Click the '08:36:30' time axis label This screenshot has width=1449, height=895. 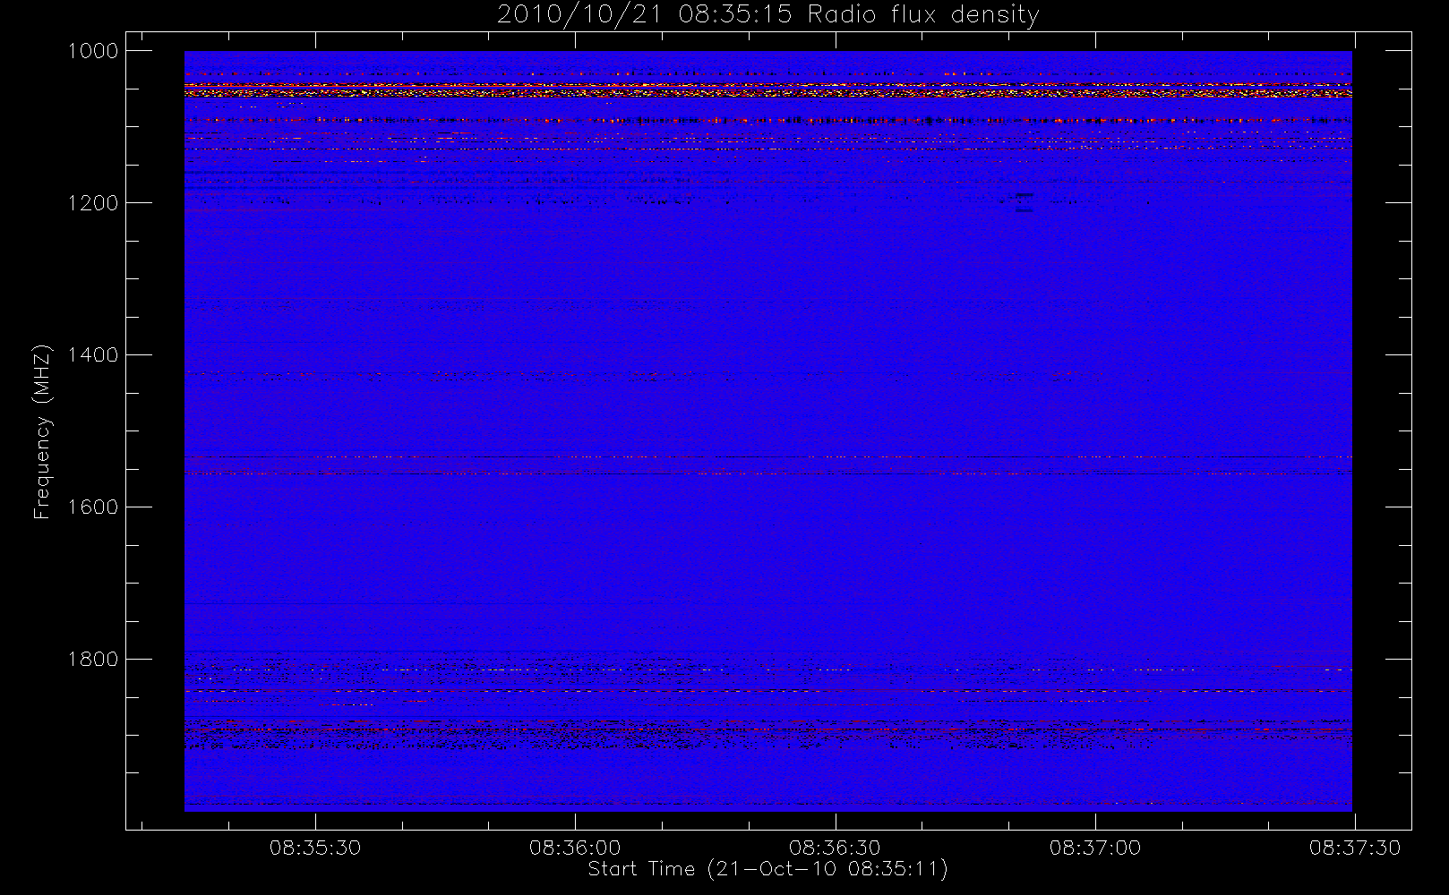pyautogui.click(x=835, y=848)
